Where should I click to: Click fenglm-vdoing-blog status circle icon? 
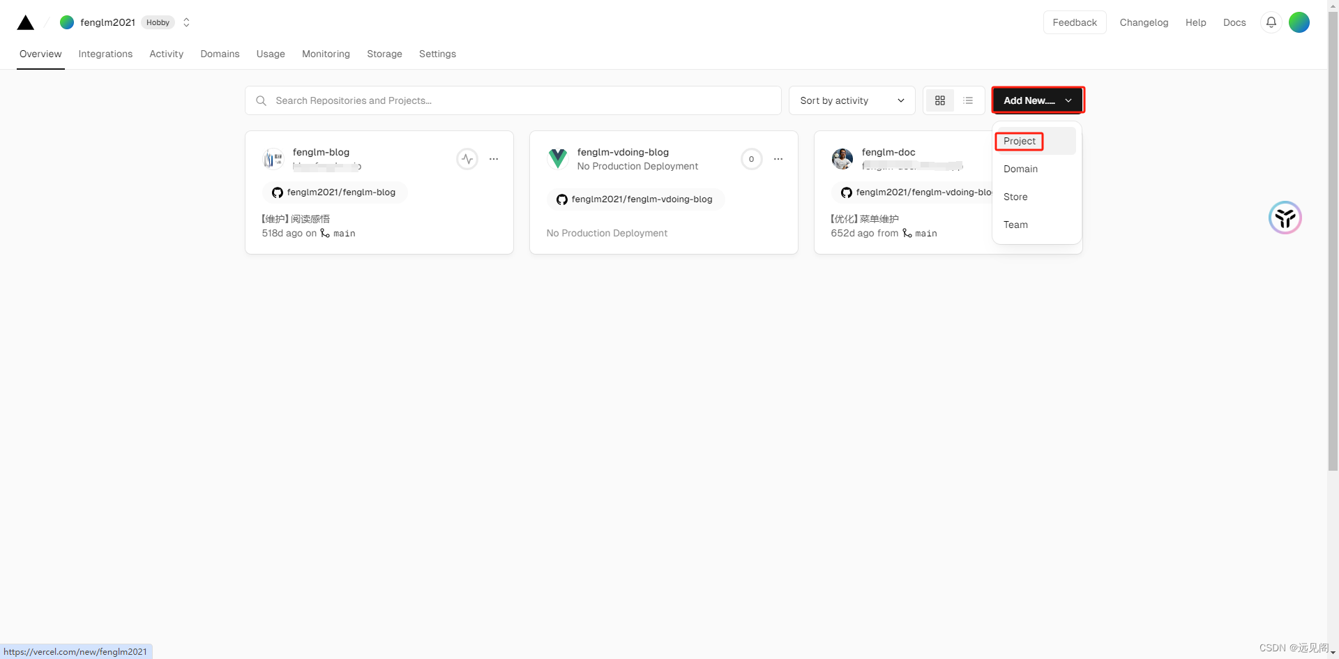752,159
